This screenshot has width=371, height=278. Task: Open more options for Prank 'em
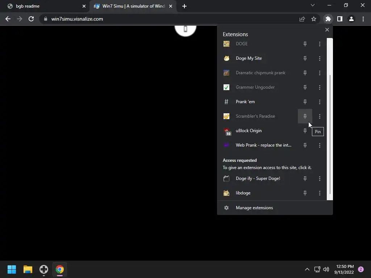[x=320, y=102]
